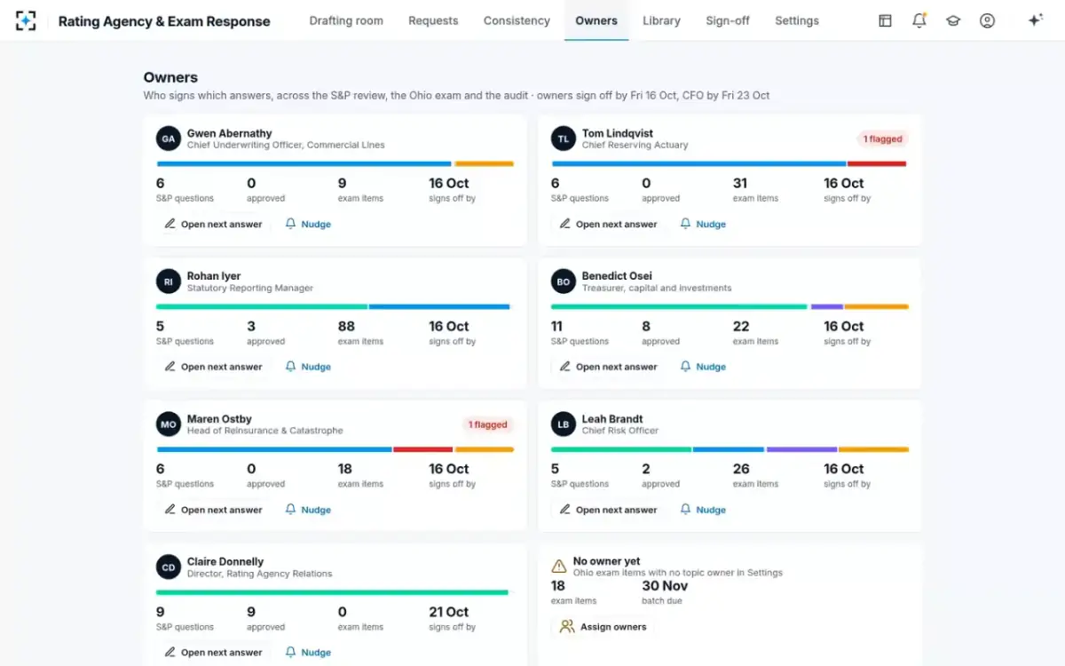Image resolution: width=1065 pixels, height=666 pixels.
Task: Switch to the Sign-off tab
Action: click(x=728, y=20)
